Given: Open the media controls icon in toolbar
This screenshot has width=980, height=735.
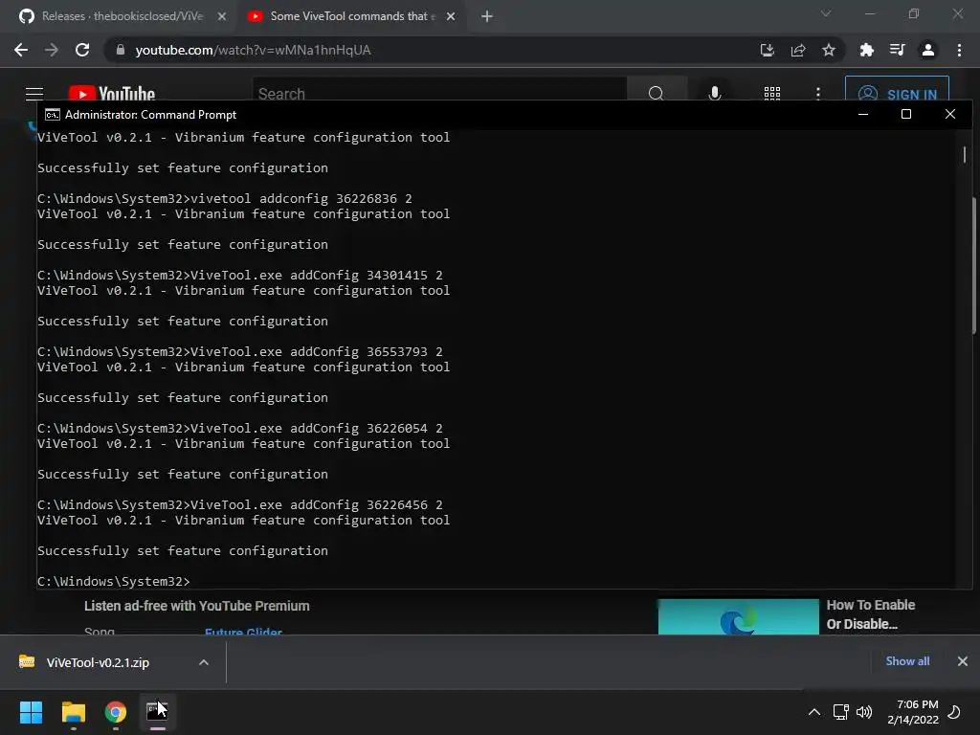Looking at the screenshot, I should point(897,50).
